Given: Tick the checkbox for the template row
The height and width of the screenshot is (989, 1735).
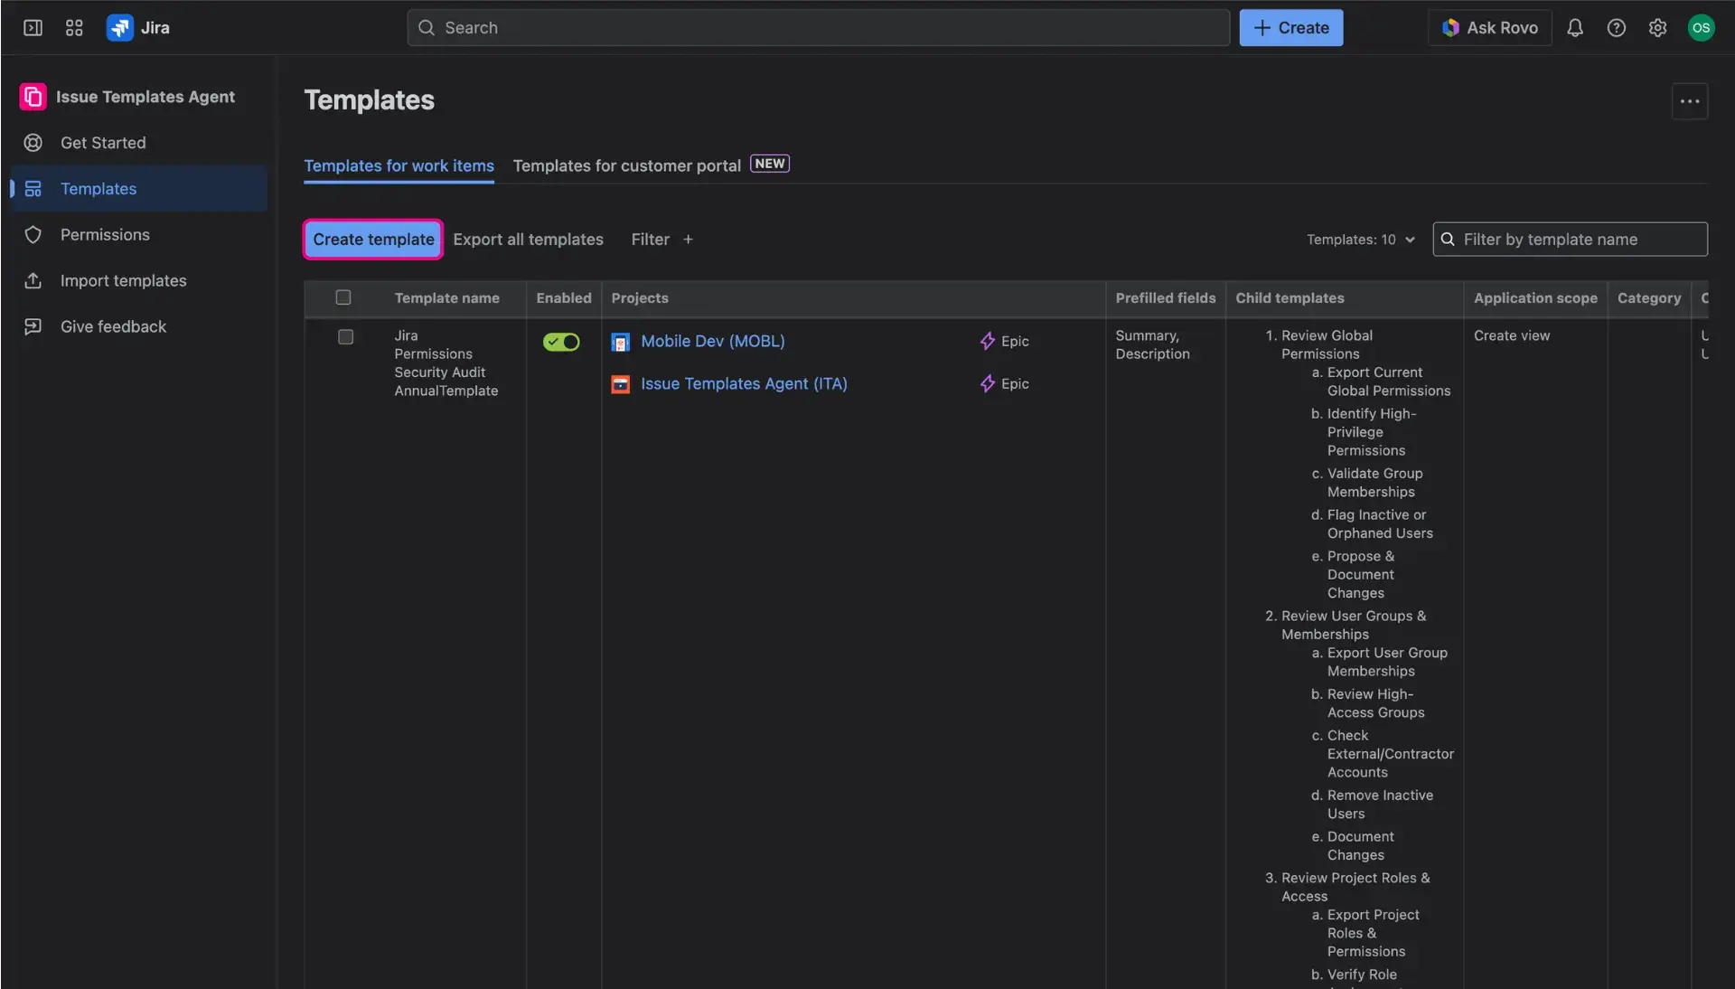Looking at the screenshot, I should click(x=345, y=336).
